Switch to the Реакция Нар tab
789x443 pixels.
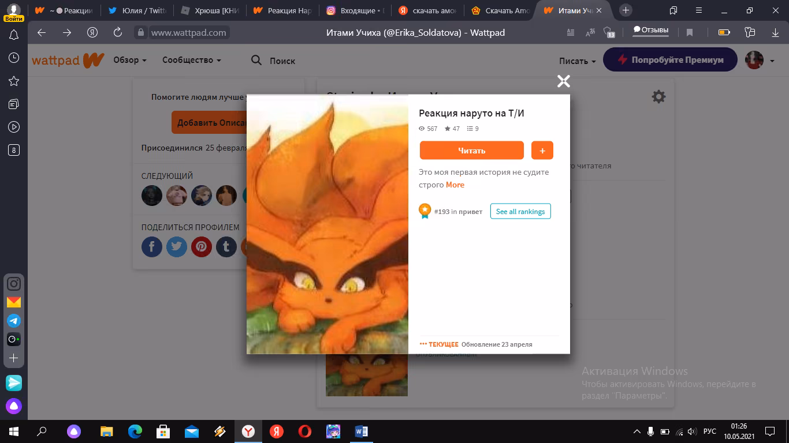click(282, 10)
